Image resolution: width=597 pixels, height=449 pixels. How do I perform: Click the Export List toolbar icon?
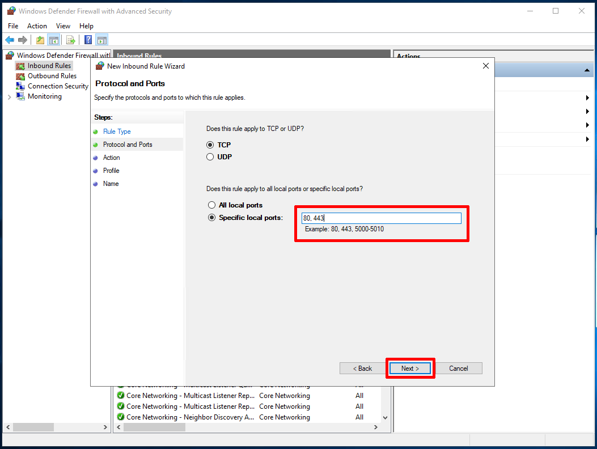click(71, 40)
